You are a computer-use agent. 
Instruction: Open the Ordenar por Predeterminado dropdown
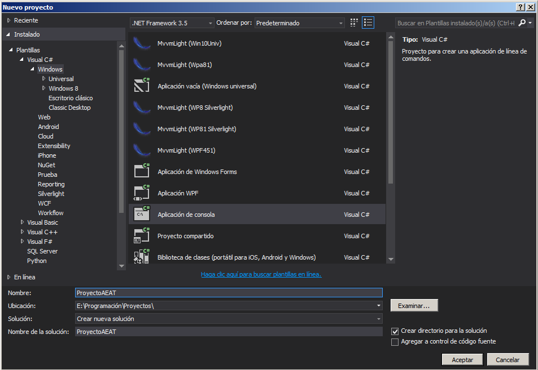tap(341, 23)
